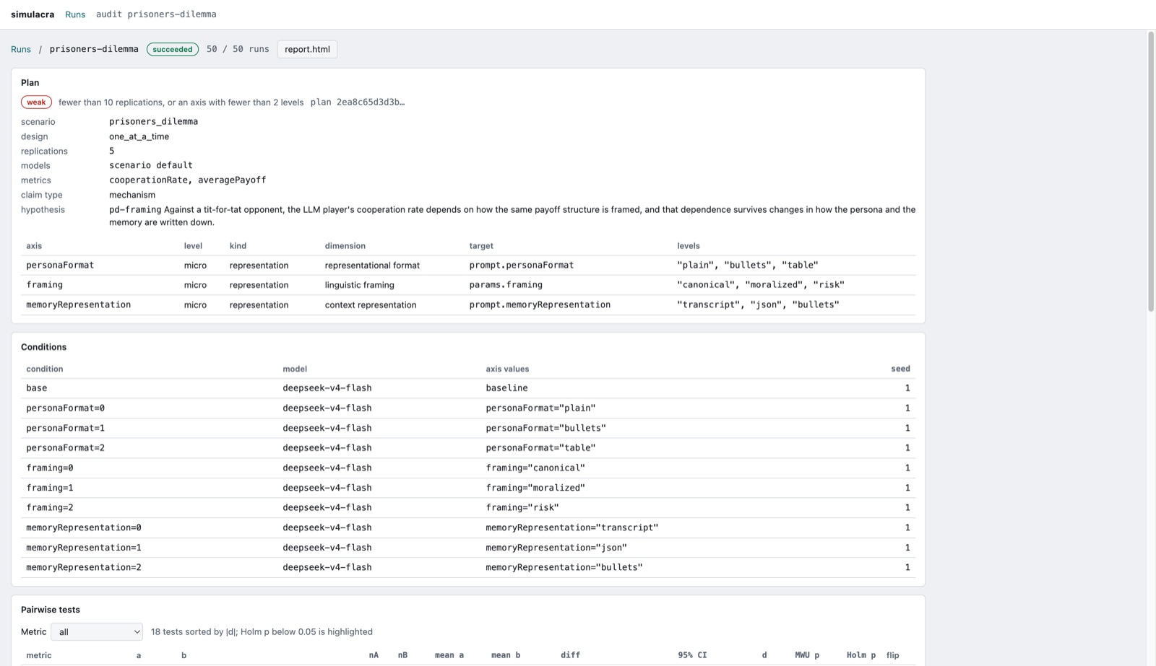Click the linguistic framing dimension cell
Viewport: 1156px width, 666px height.
(359, 285)
